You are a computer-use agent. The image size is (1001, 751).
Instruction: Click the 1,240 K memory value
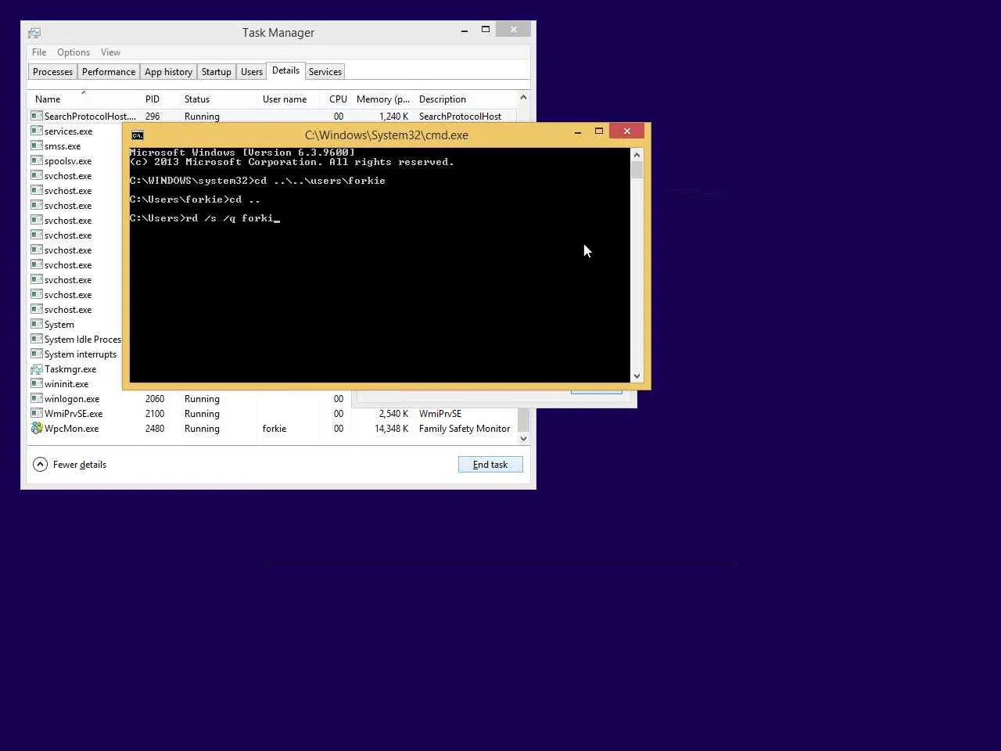click(x=394, y=117)
